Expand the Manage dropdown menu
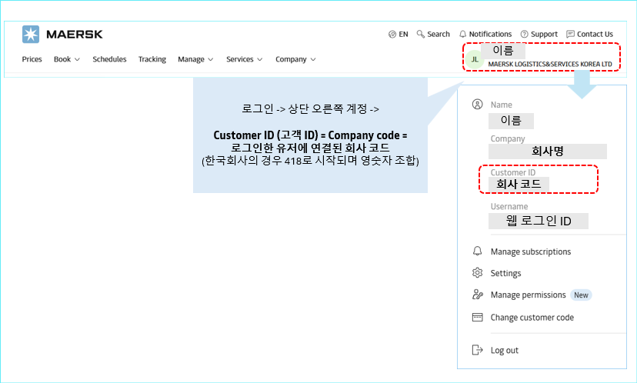This screenshot has height=383, width=637. pos(195,59)
